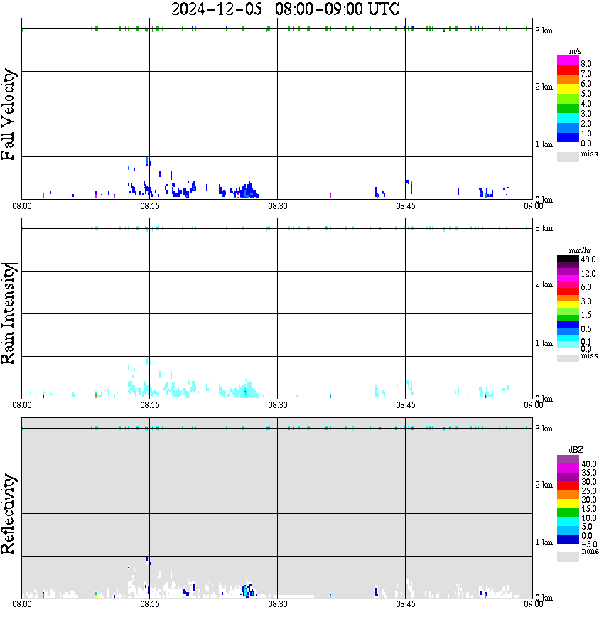Click 08:00 tick label under Rain Intensity panel
This screenshot has width=604, height=617.
(22, 405)
